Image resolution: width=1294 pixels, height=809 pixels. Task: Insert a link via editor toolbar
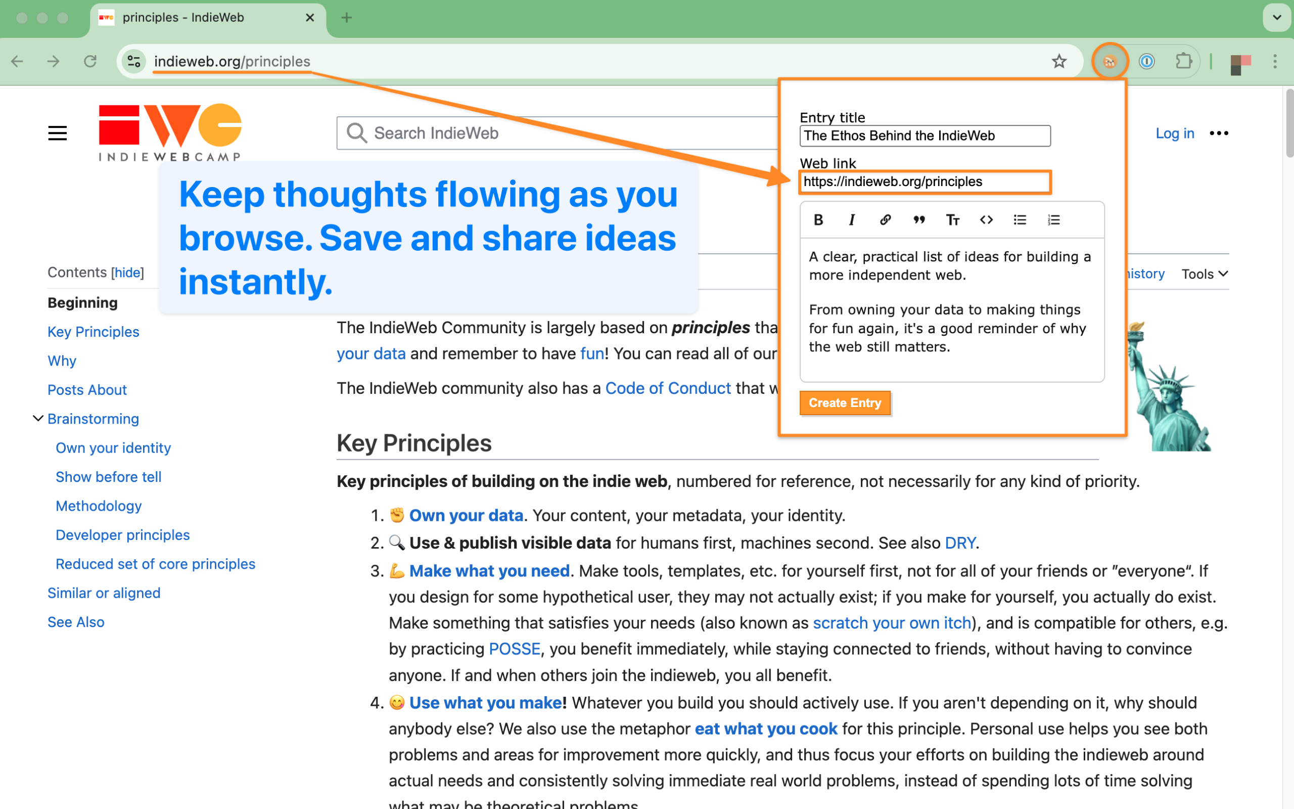[886, 220]
